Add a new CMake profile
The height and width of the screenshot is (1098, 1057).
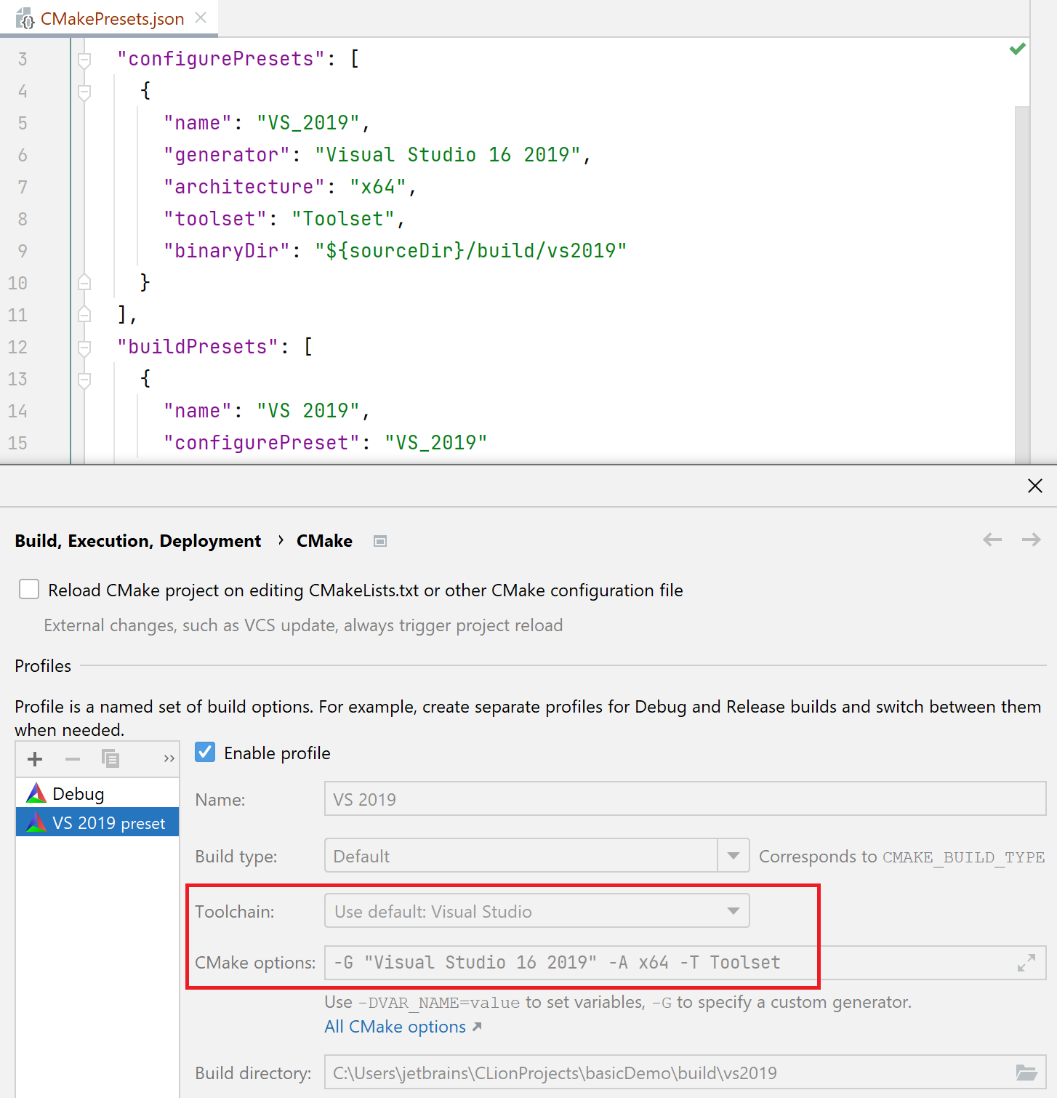click(x=34, y=758)
